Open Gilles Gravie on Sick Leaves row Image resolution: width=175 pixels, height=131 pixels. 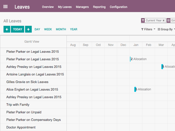tap(33, 82)
